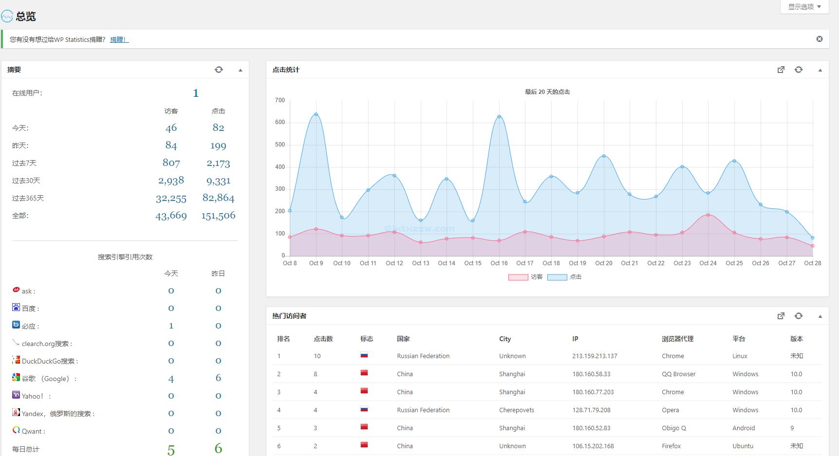Click the 浏览器代理 column header

[677, 339]
